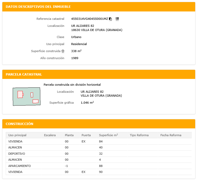Collapse the Parcela Catastral section header
The width and height of the screenshot is (197, 181).
tap(99, 74)
